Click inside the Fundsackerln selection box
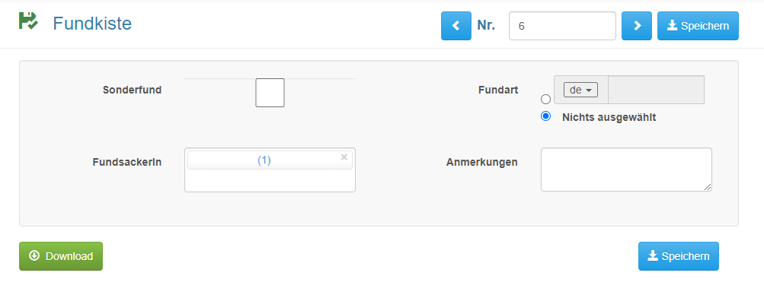The height and width of the screenshot is (298, 764). pyautogui.click(x=270, y=181)
